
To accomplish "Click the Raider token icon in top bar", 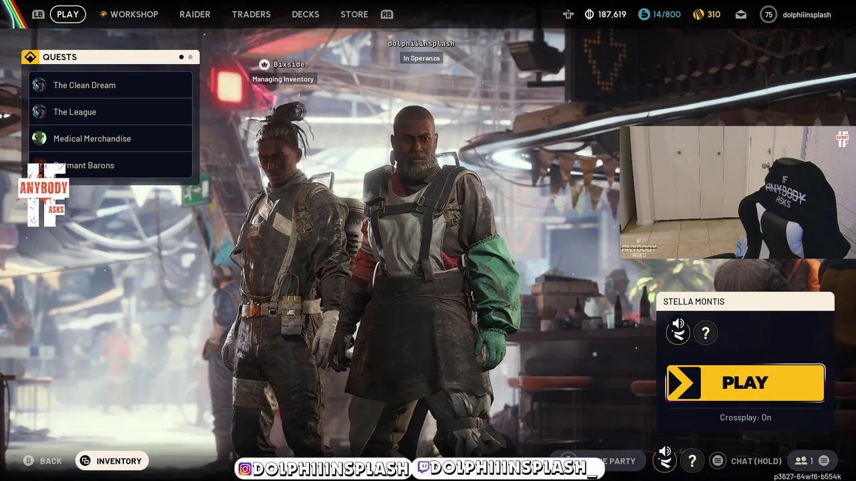I will click(x=568, y=14).
